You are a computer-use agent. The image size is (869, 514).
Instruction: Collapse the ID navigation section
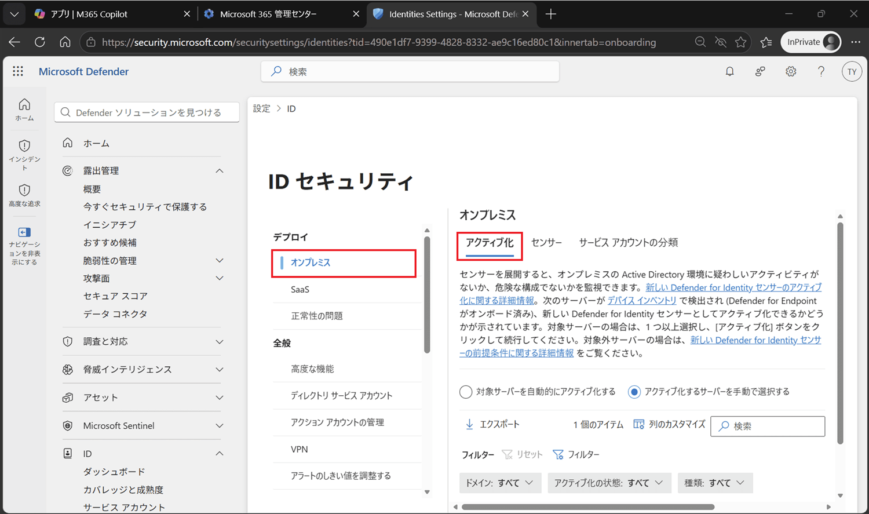tap(220, 453)
